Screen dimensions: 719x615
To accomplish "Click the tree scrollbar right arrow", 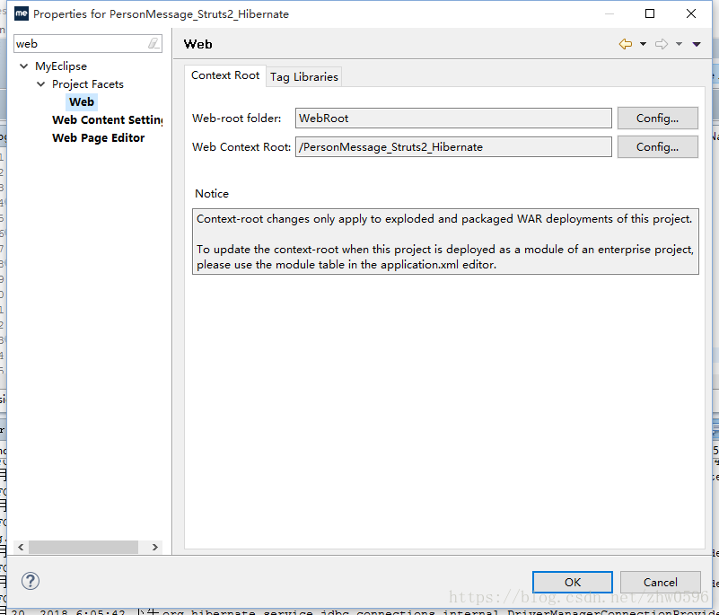I will point(155,547).
